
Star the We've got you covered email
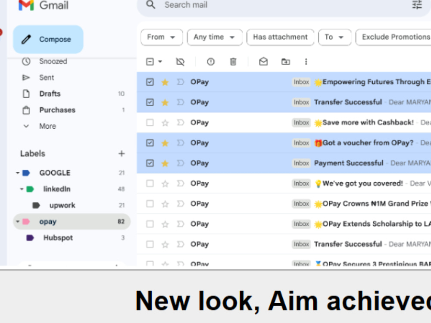point(165,183)
